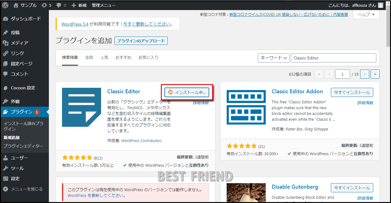
Task: Open 管理メニュー in the admin bar
Action: 104,5
